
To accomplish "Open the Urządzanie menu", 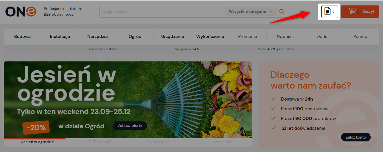I will (172, 37).
